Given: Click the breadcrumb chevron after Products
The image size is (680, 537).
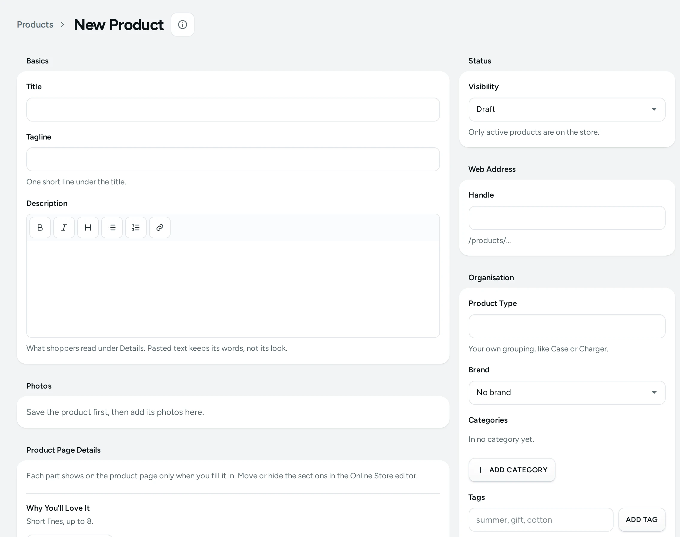Looking at the screenshot, I should coord(63,25).
